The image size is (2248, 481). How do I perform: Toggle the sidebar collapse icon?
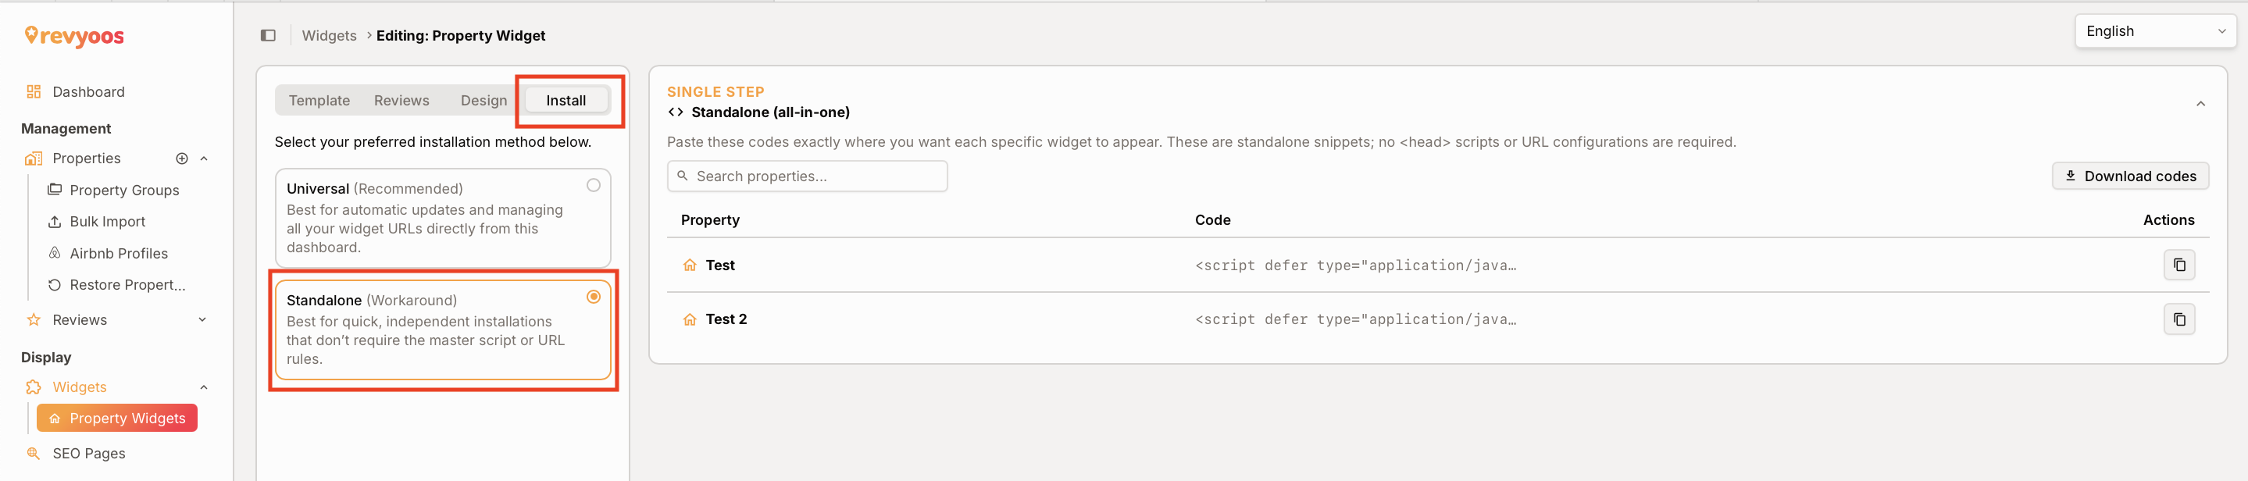pyautogui.click(x=268, y=36)
